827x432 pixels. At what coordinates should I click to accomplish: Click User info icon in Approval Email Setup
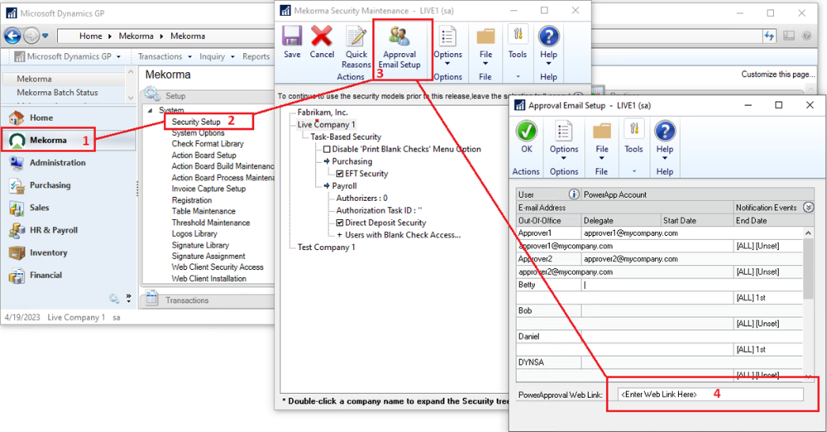click(x=574, y=194)
